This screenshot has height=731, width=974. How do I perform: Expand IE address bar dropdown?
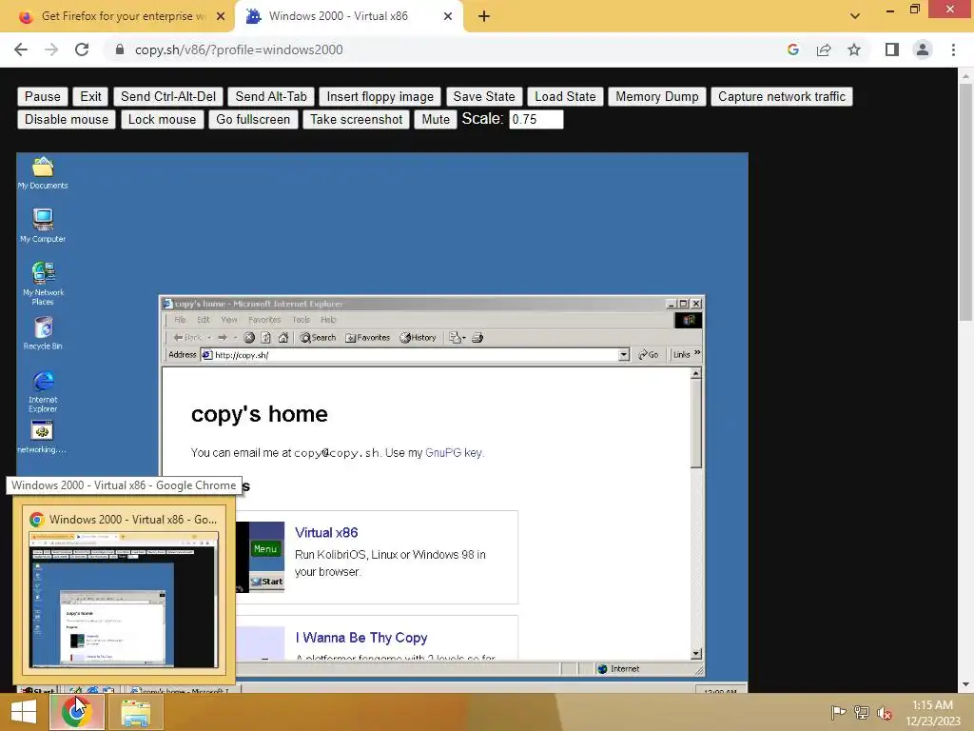[x=624, y=355]
